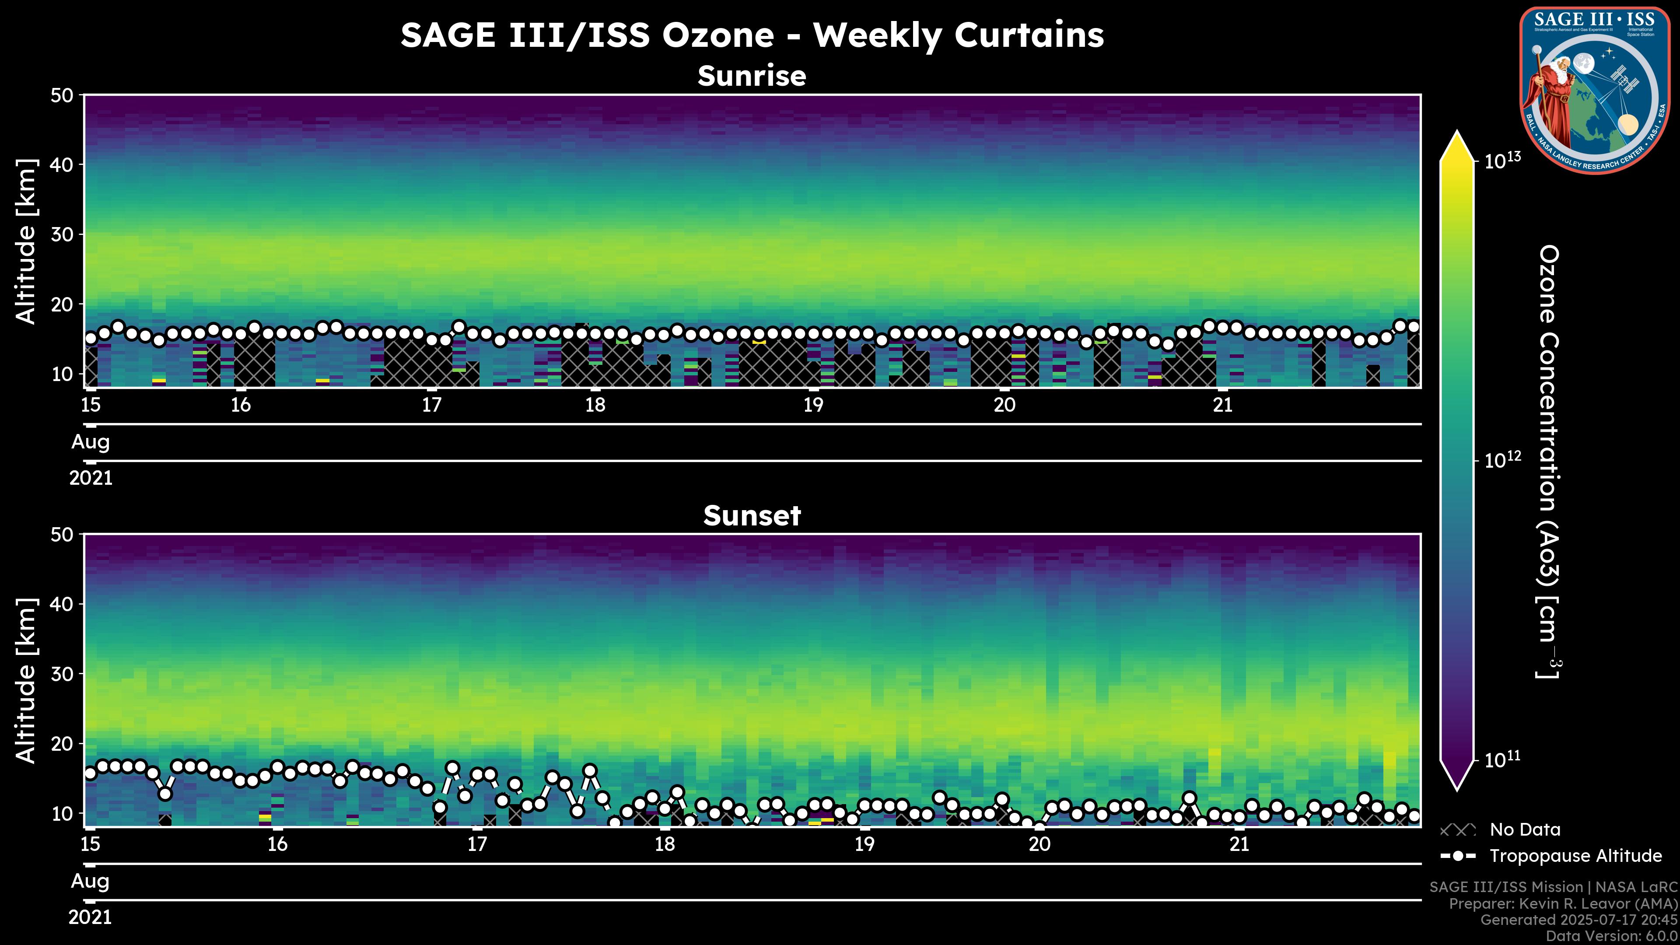
Task: Click the Tropopause Altitude legend marker icon
Action: [x=1458, y=856]
